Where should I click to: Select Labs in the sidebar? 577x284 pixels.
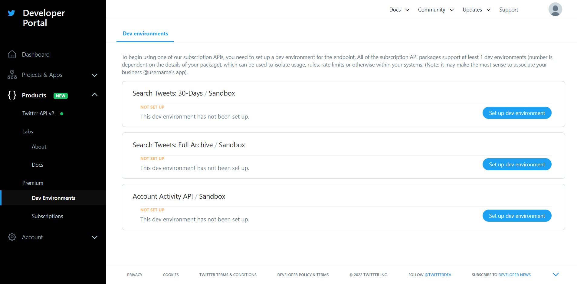click(x=28, y=132)
